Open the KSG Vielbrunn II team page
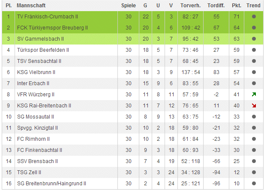 36,72
